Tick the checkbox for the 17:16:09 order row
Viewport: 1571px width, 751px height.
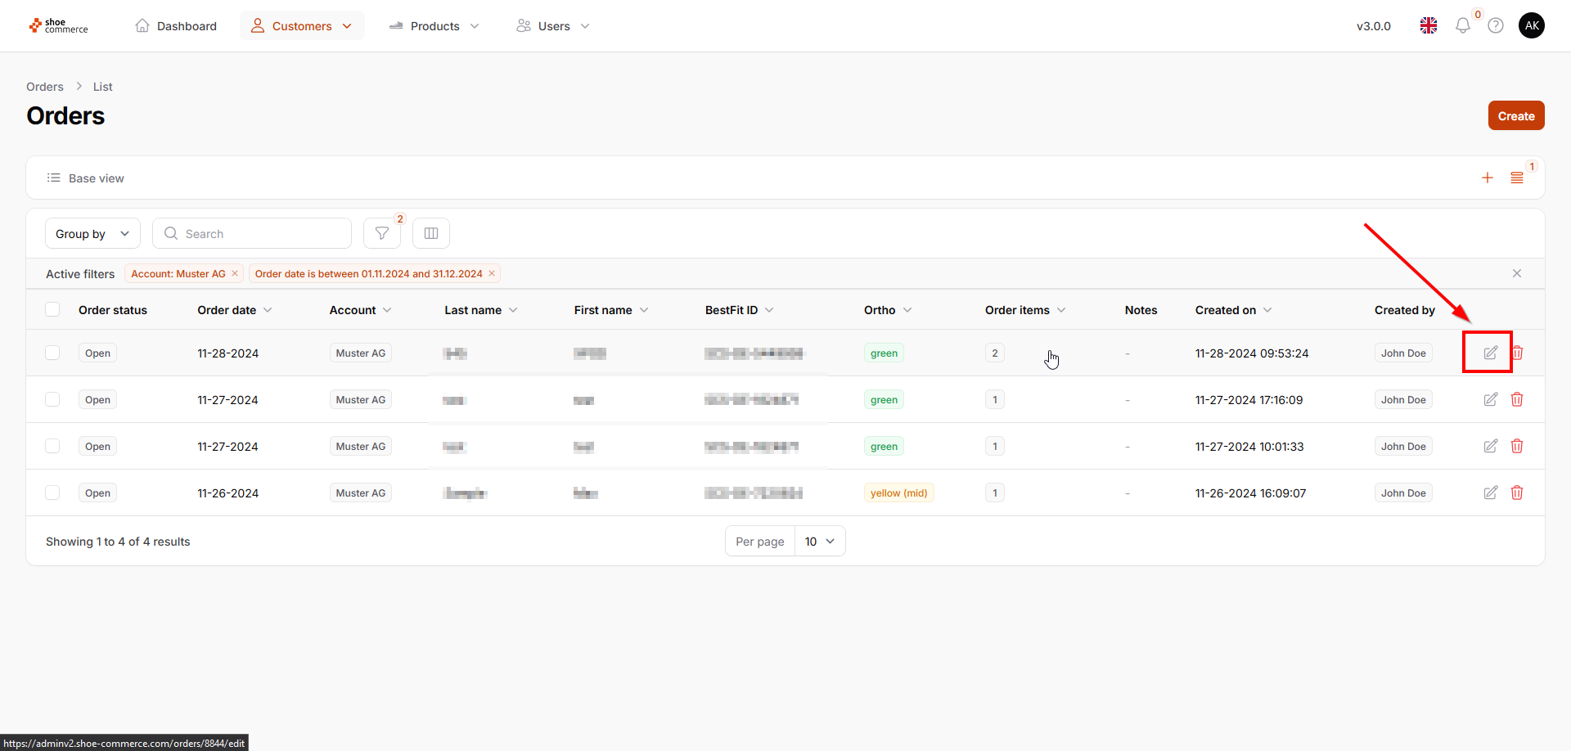coord(52,400)
